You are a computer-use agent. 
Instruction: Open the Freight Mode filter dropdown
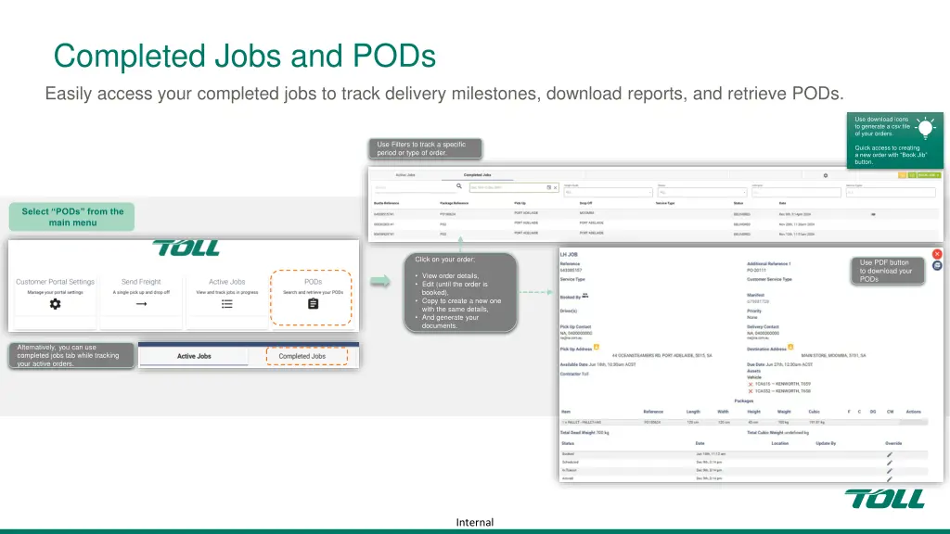pyautogui.click(x=608, y=193)
